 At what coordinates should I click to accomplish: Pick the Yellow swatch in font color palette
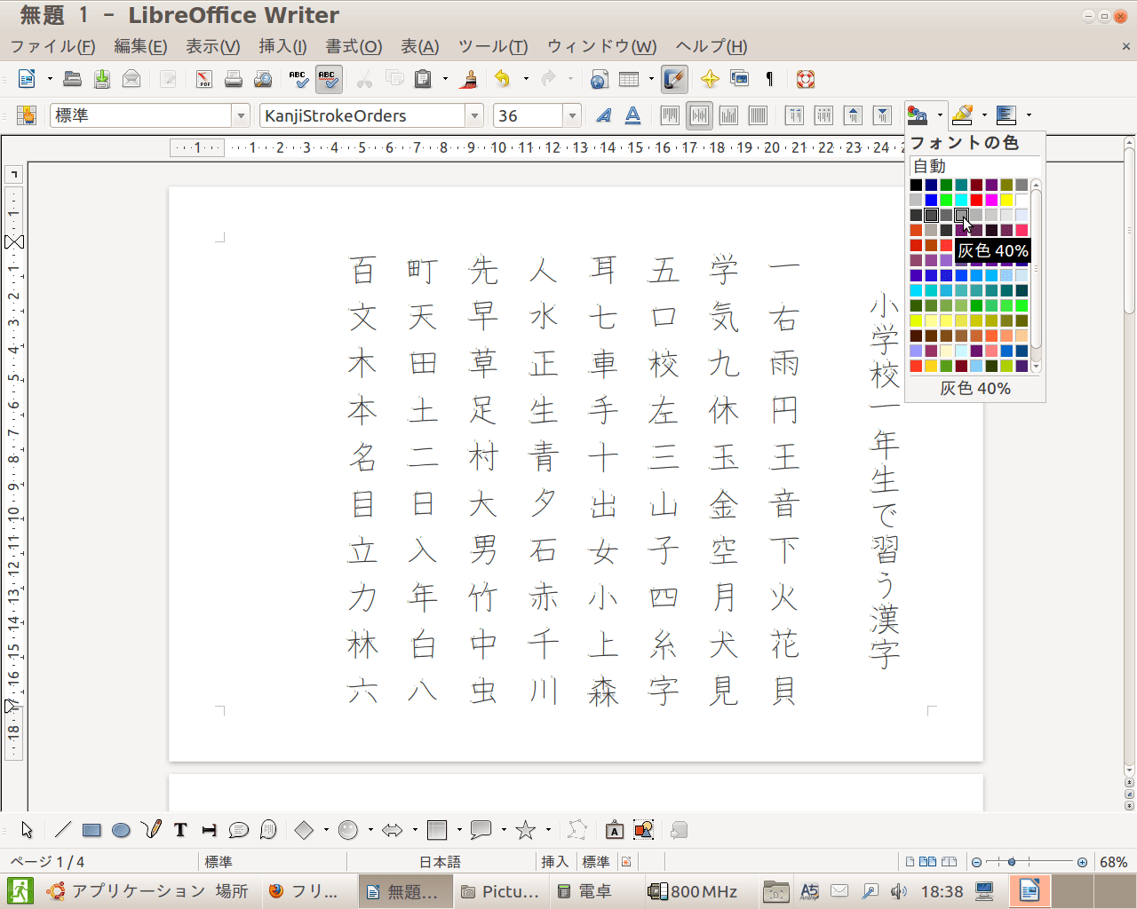[x=1006, y=200]
